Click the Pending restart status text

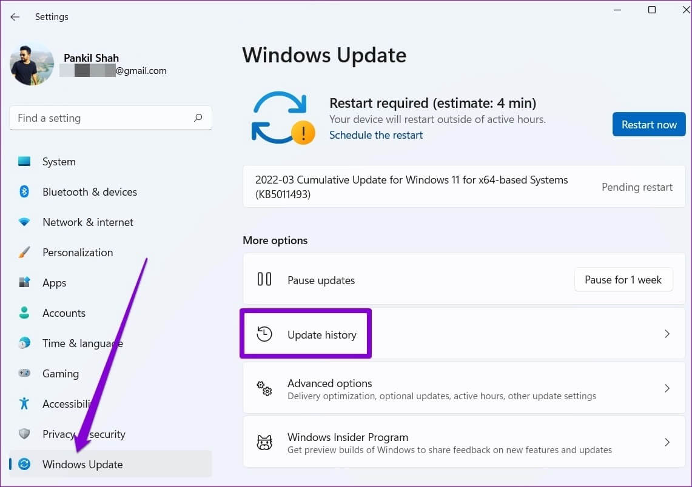coord(637,187)
